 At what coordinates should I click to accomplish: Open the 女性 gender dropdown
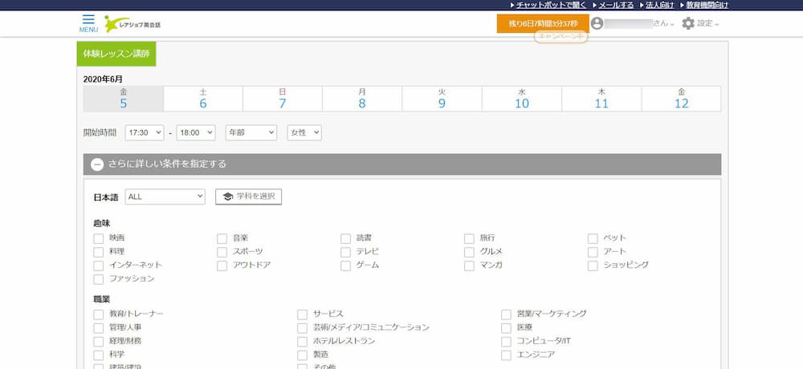(x=304, y=132)
